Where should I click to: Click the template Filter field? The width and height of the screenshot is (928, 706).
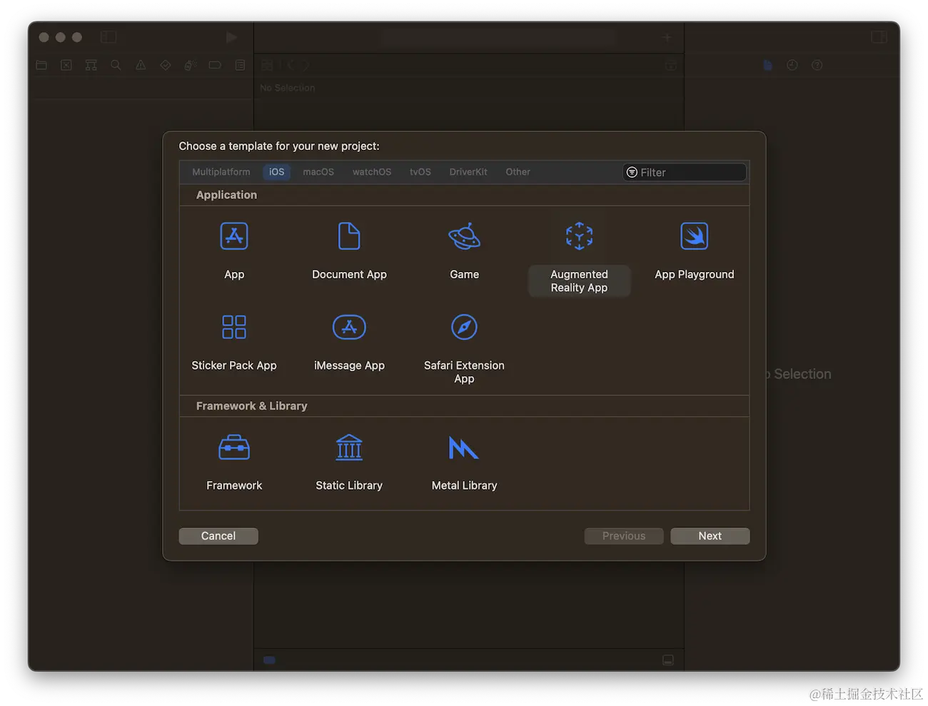point(685,172)
